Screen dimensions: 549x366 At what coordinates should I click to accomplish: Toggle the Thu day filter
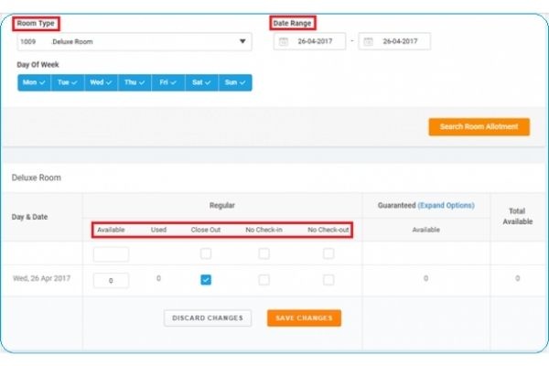point(135,82)
